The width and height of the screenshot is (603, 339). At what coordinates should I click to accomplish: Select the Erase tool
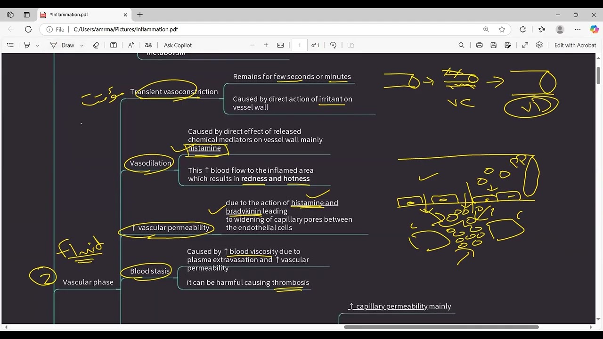pos(96,45)
